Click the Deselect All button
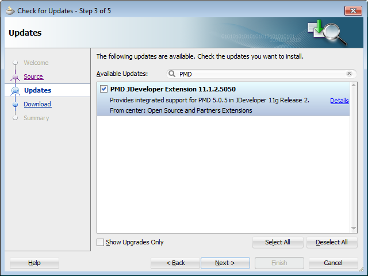This screenshot has width=368, height=276. pyautogui.click(x=332, y=242)
